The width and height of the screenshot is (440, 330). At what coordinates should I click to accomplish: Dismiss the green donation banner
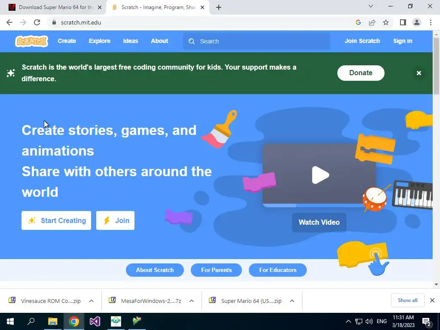[419, 73]
